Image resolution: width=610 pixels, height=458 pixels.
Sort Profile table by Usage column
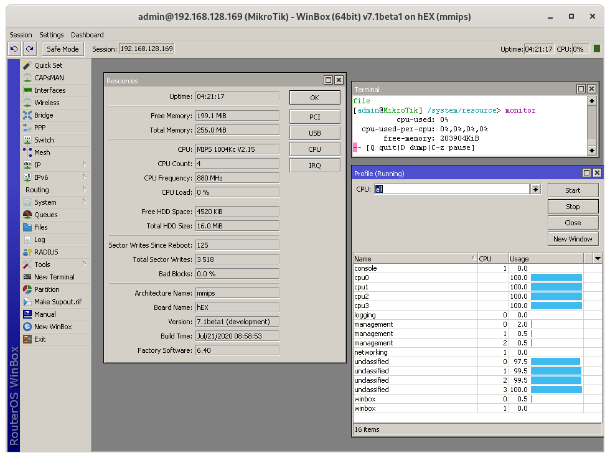(x=547, y=258)
